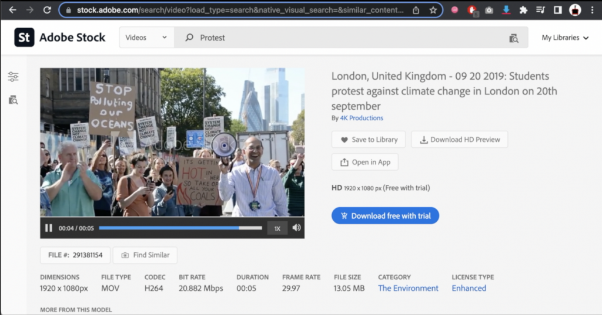Open the My Libraries dropdown
The height and width of the screenshot is (315, 602).
[x=565, y=38]
